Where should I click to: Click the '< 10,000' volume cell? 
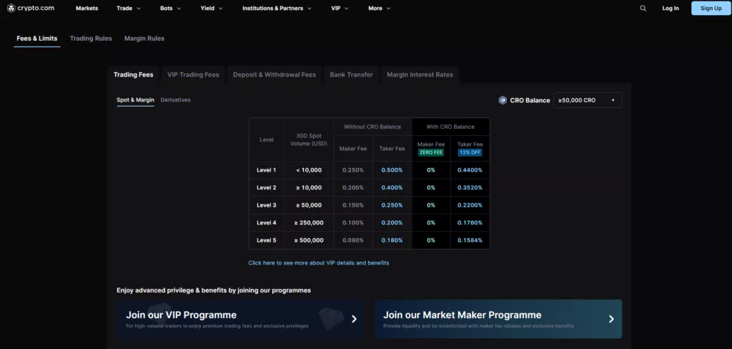tap(309, 170)
